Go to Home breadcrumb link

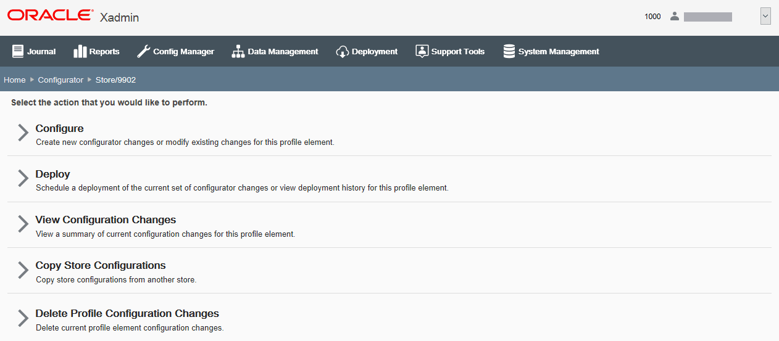coord(15,80)
